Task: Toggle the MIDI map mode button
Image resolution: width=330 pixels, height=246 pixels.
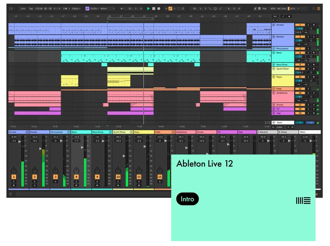Action: (273, 9)
